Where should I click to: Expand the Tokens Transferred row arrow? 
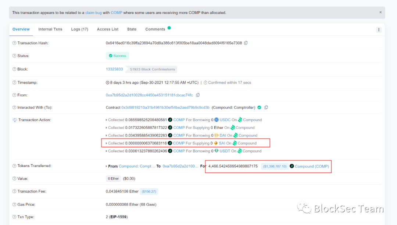click(x=106, y=166)
